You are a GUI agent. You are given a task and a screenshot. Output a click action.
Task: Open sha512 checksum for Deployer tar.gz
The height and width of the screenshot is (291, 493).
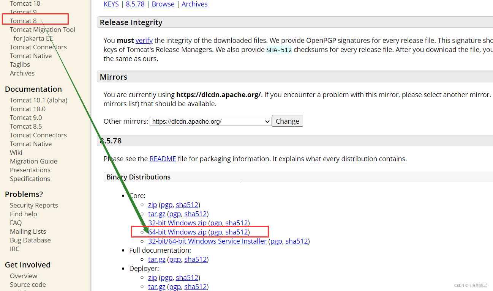point(195,287)
